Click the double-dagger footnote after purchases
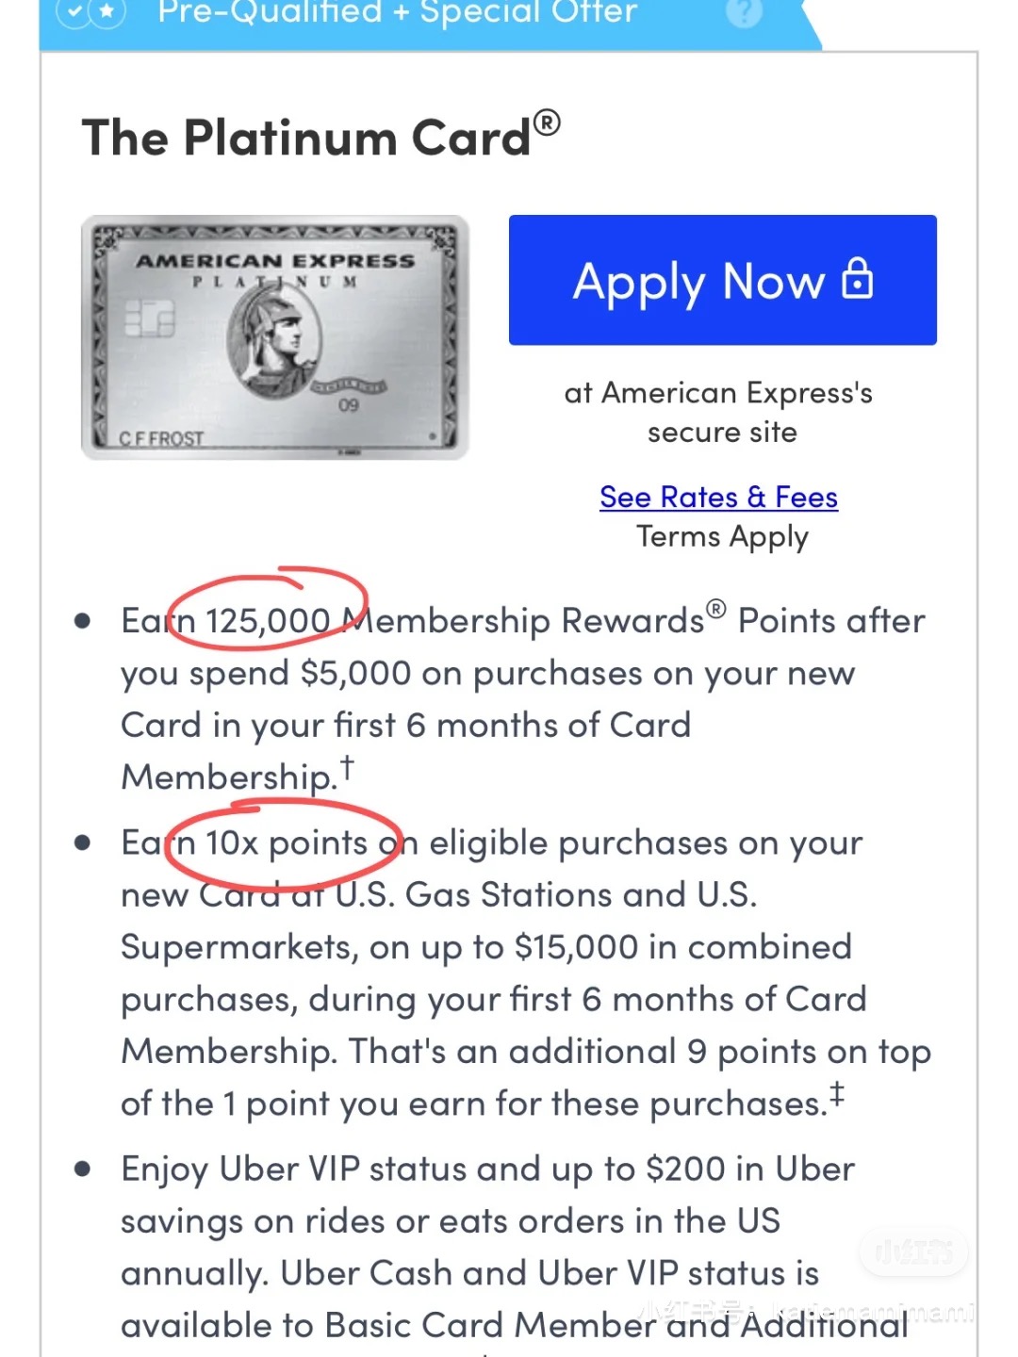 tap(839, 1091)
